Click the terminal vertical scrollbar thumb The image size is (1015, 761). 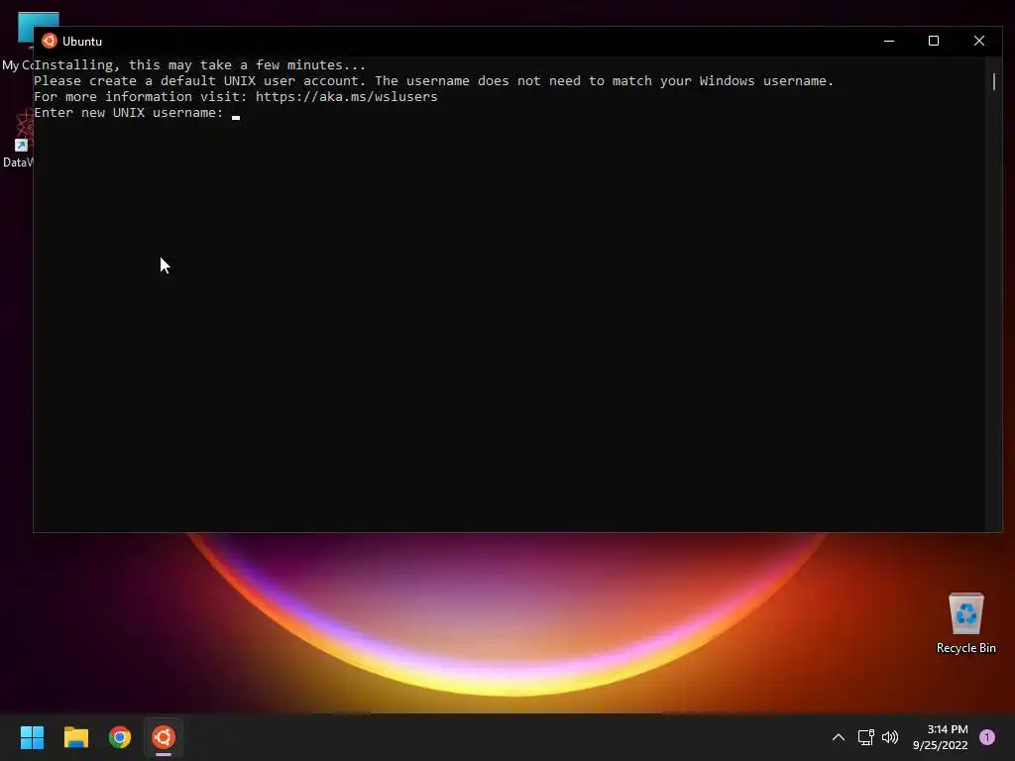[x=993, y=81]
